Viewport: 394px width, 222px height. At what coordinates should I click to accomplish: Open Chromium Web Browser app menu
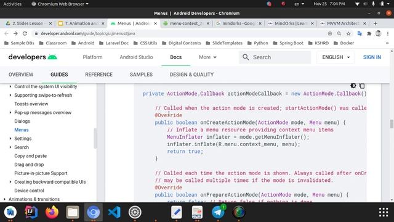(x=60, y=4)
